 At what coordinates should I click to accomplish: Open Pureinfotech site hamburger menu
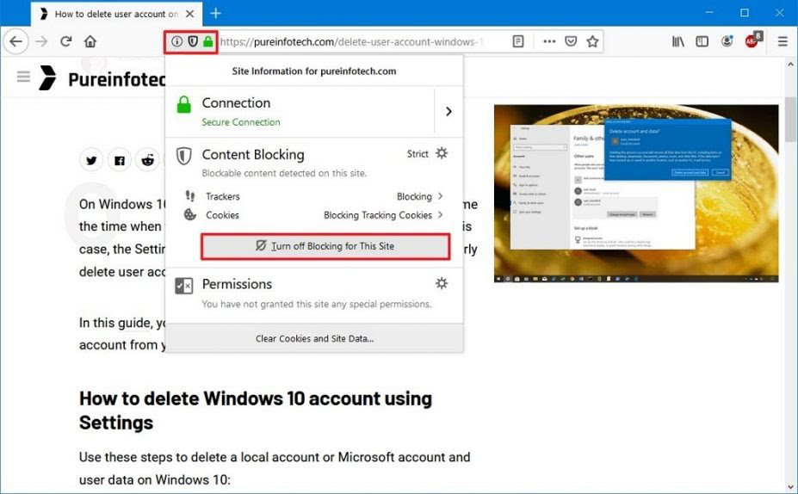pos(23,77)
